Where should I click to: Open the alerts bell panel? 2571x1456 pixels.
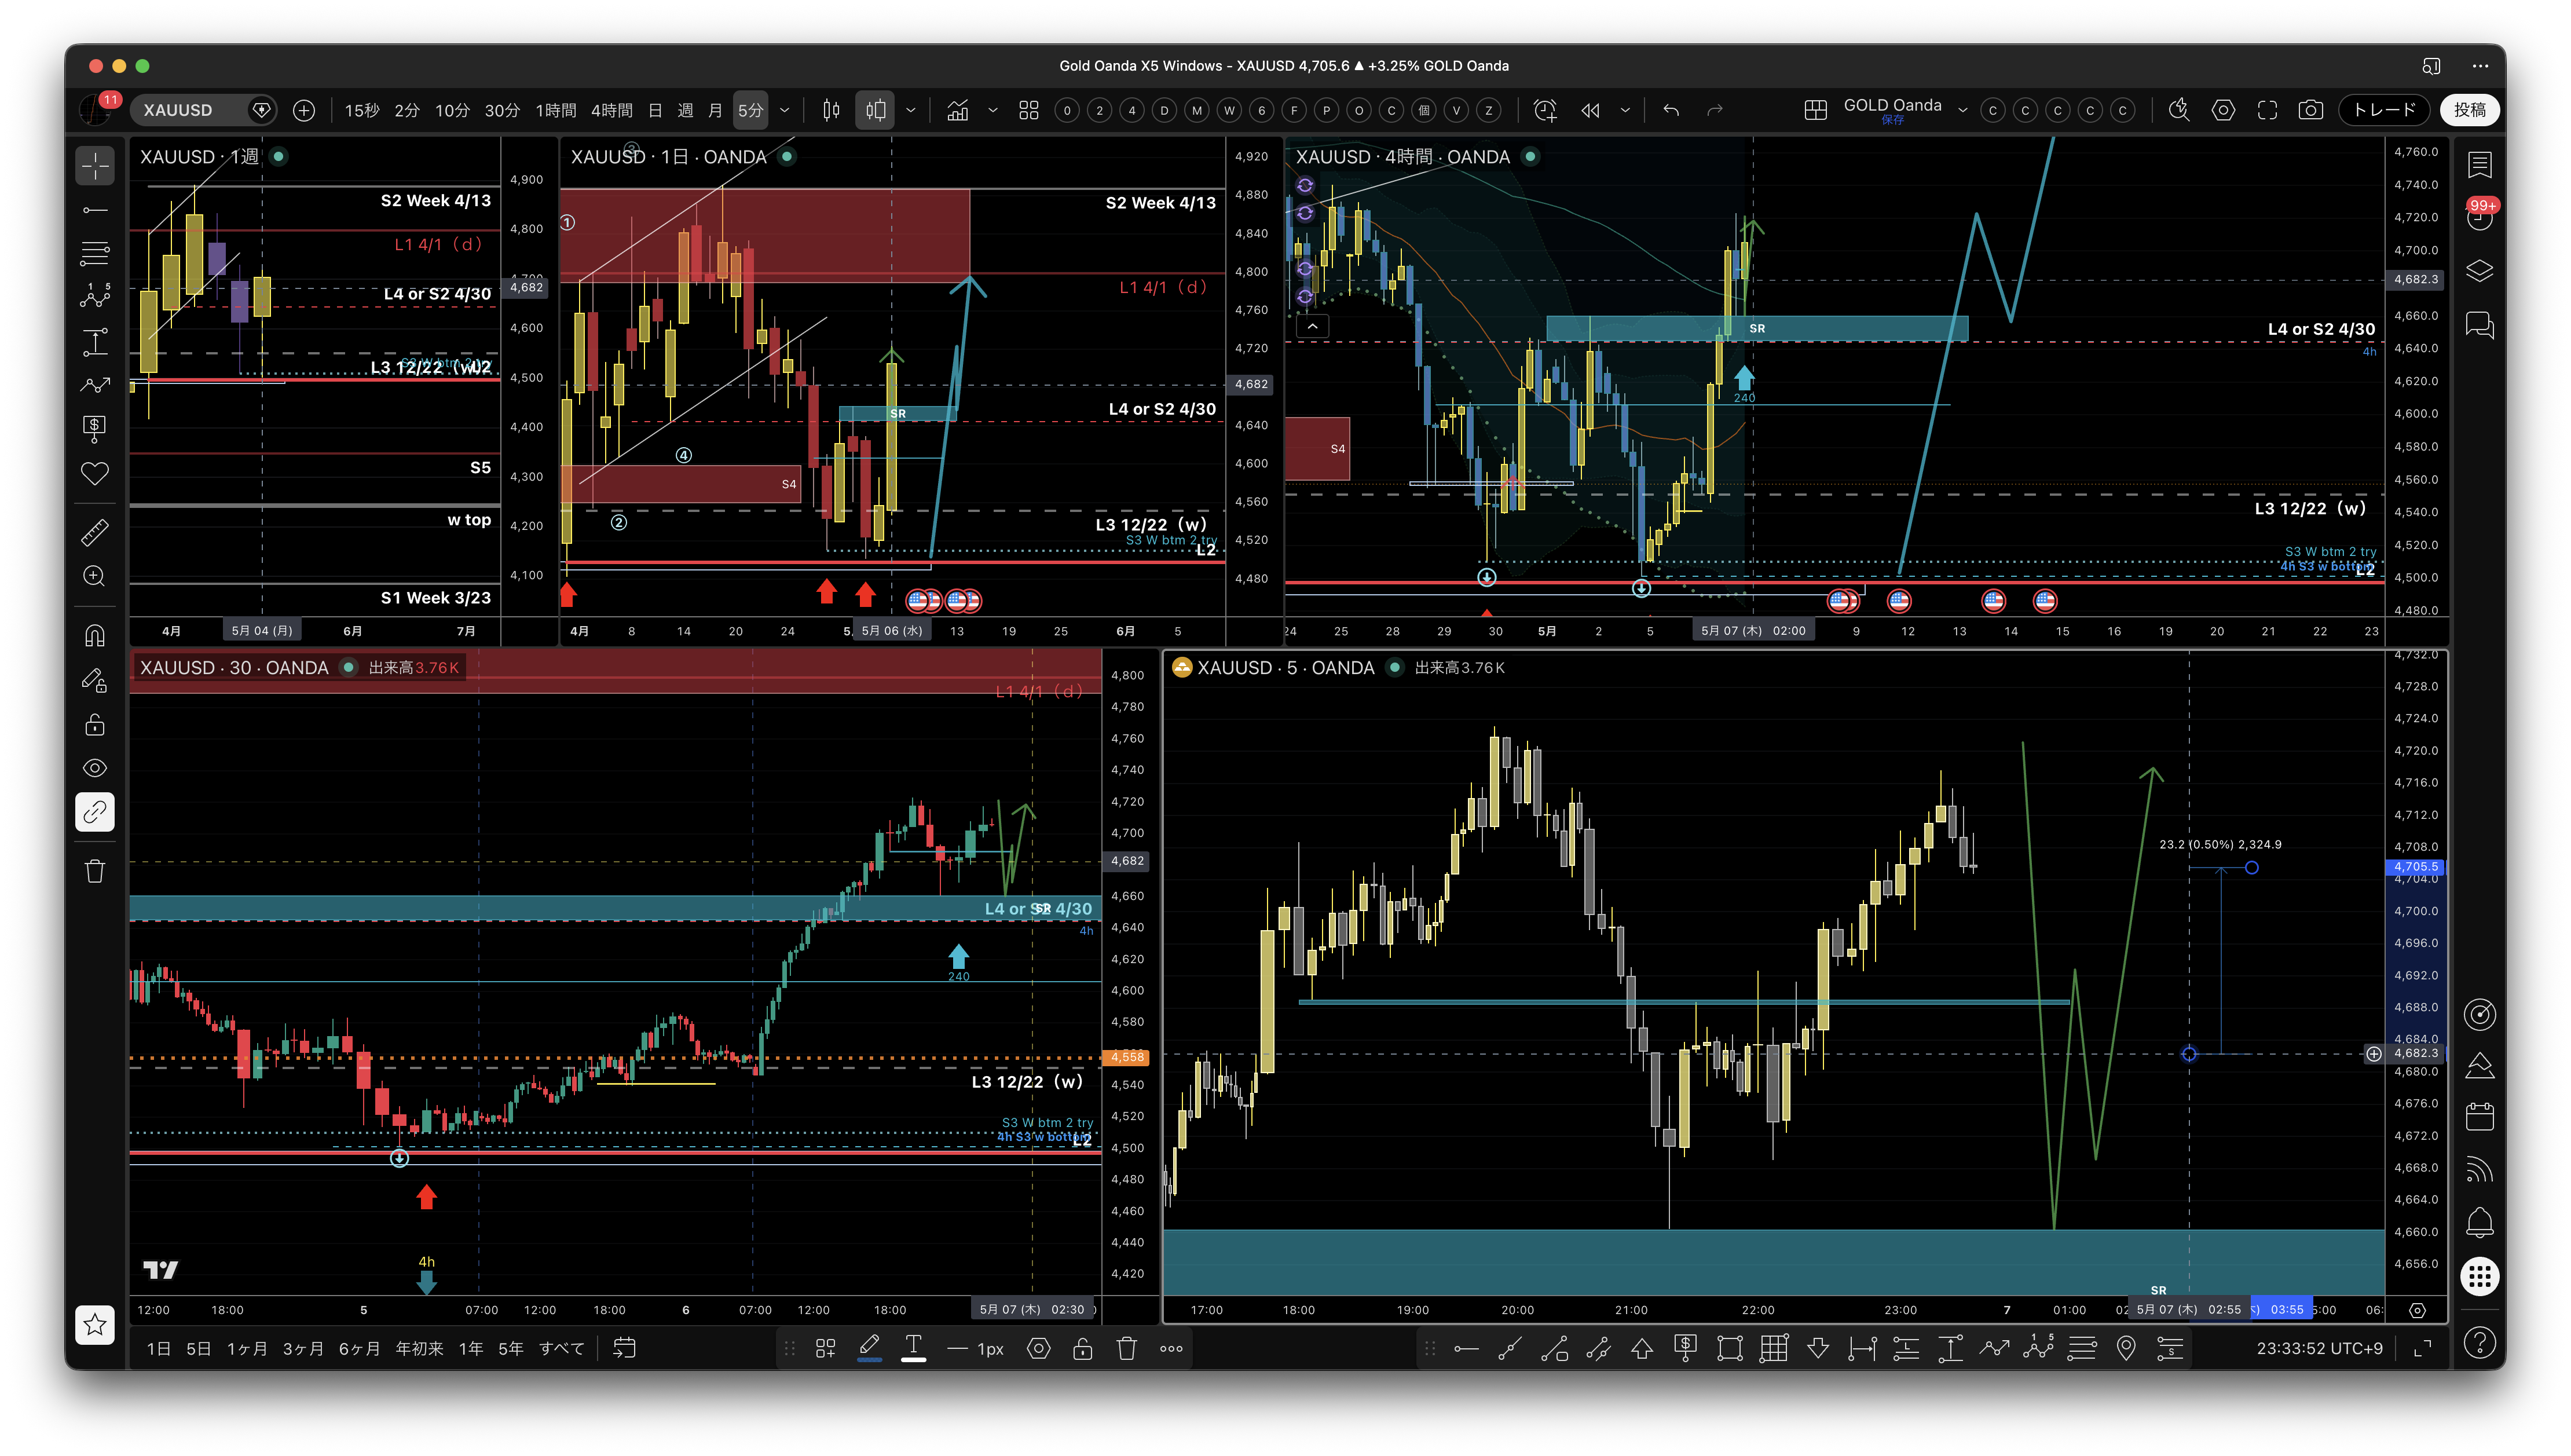[x=2479, y=1222]
